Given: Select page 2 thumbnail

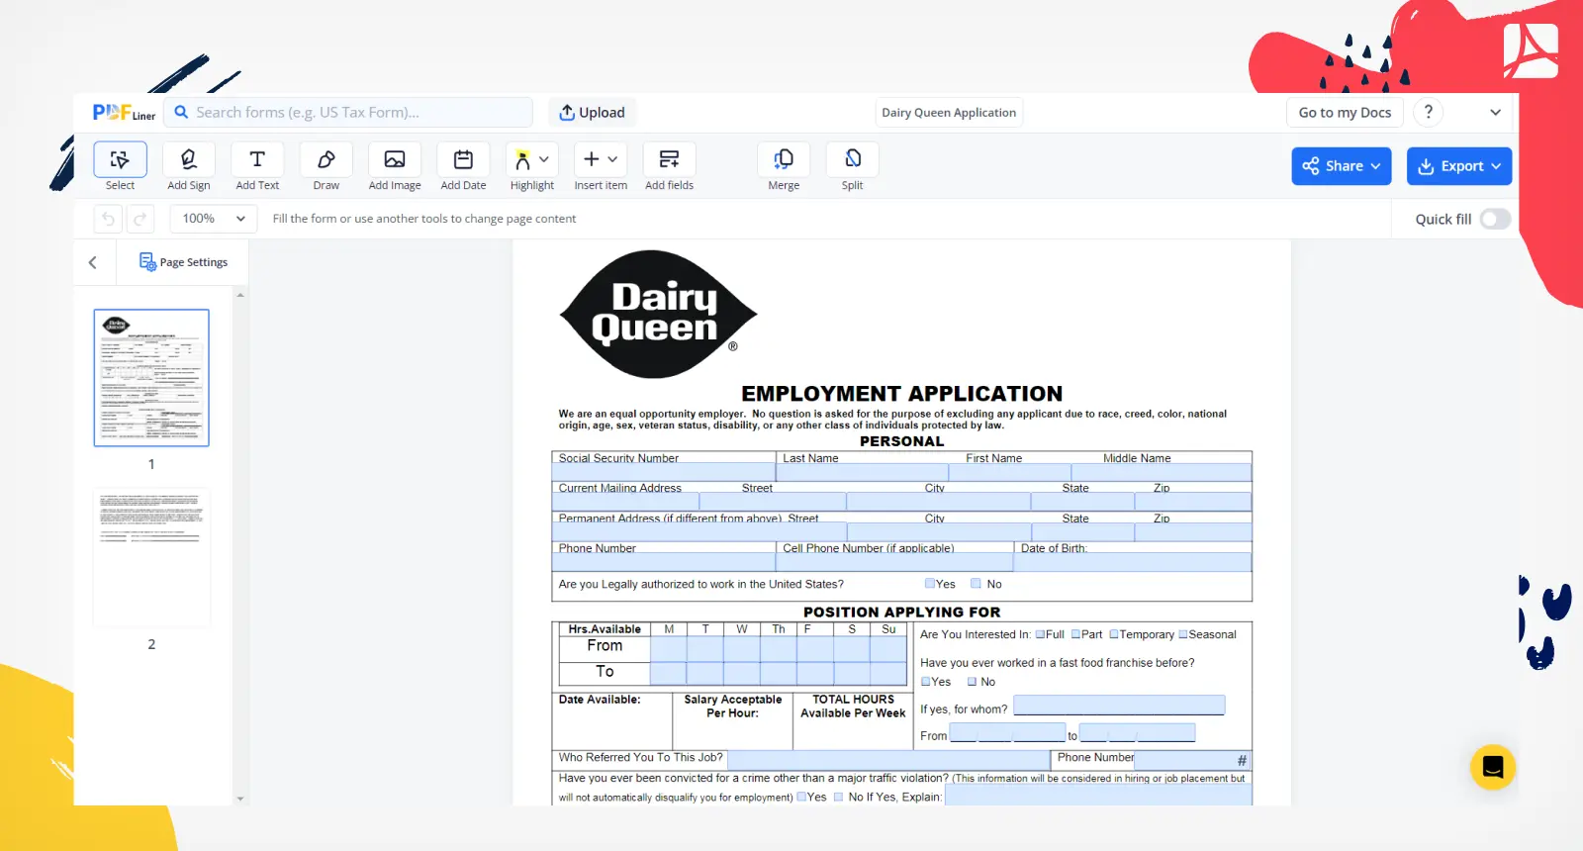Looking at the screenshot, I should tap(151, 558).
